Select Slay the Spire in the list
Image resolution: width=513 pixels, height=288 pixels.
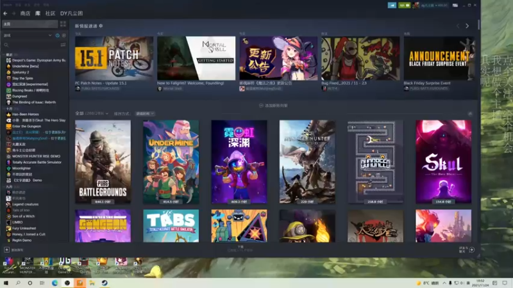20,78
